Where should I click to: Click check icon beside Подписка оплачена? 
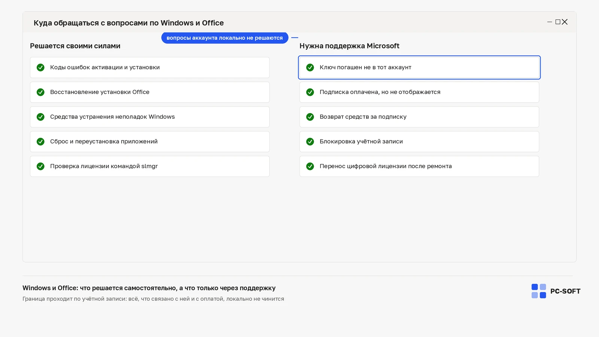[x=310, y=92]
